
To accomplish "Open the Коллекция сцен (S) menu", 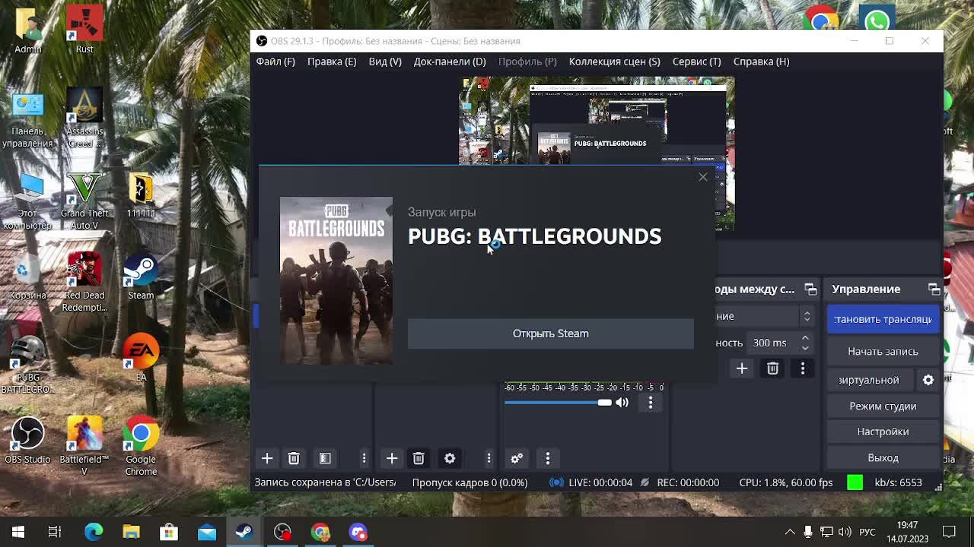I will click(614, 62).
